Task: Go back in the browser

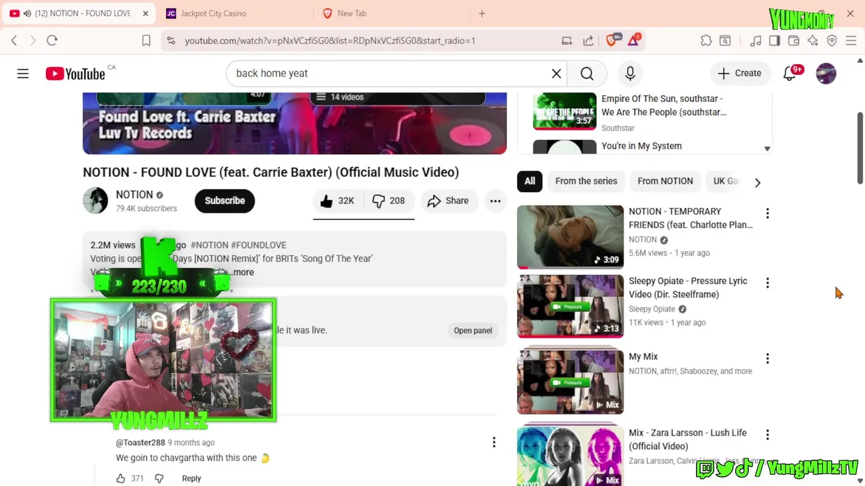Action: coord(14,40)
